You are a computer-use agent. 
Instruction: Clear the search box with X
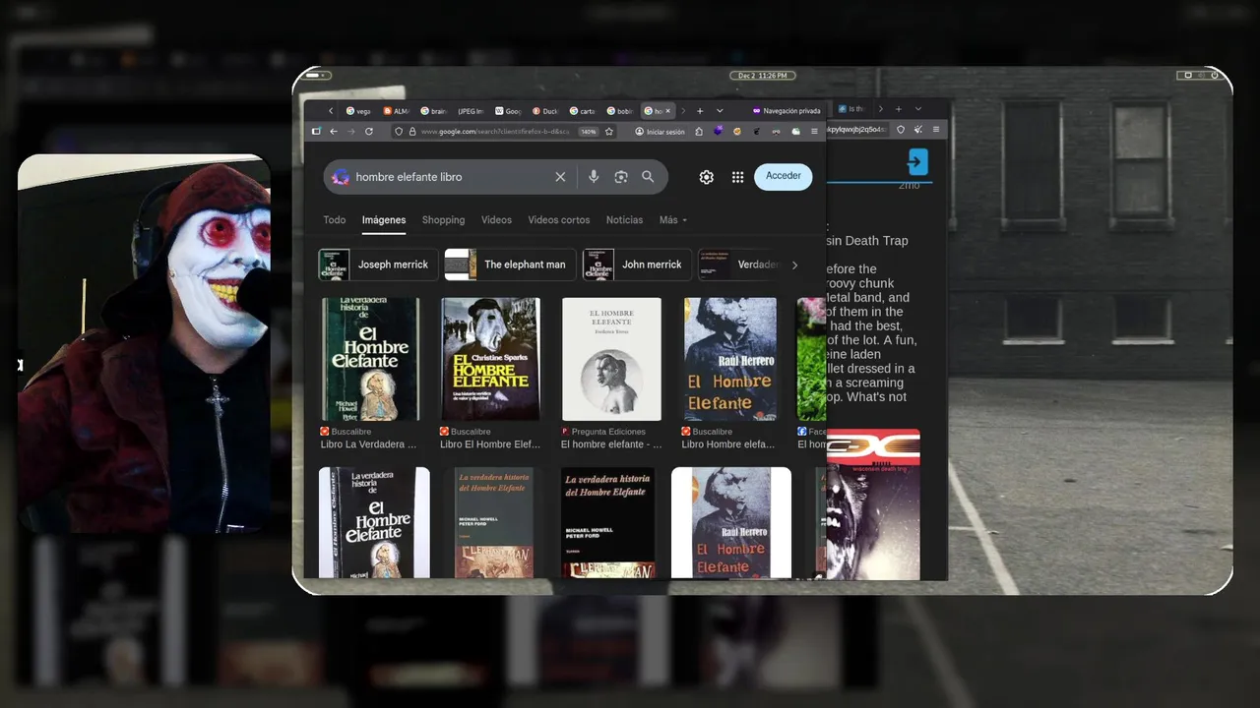[560, 177]
